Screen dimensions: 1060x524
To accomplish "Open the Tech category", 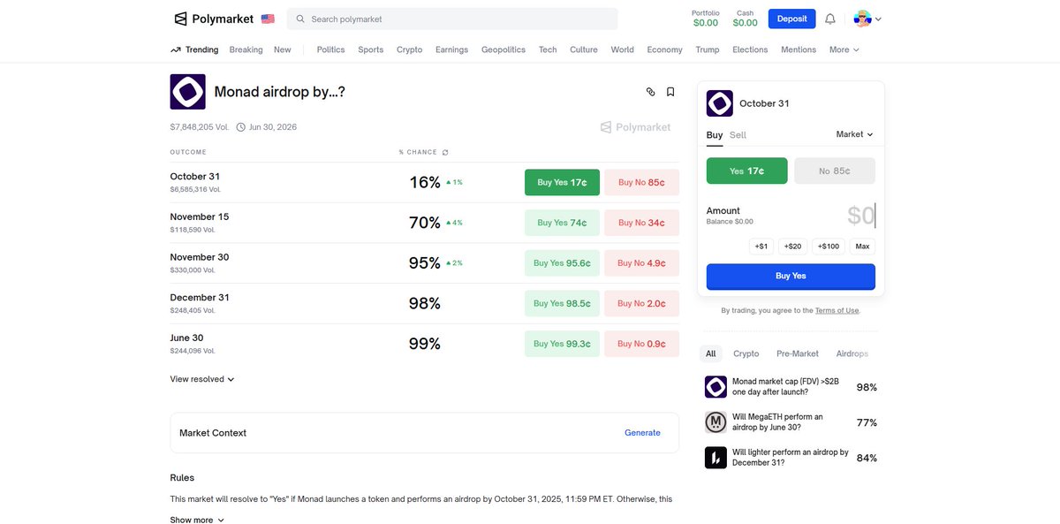I will tap(548, 49).
